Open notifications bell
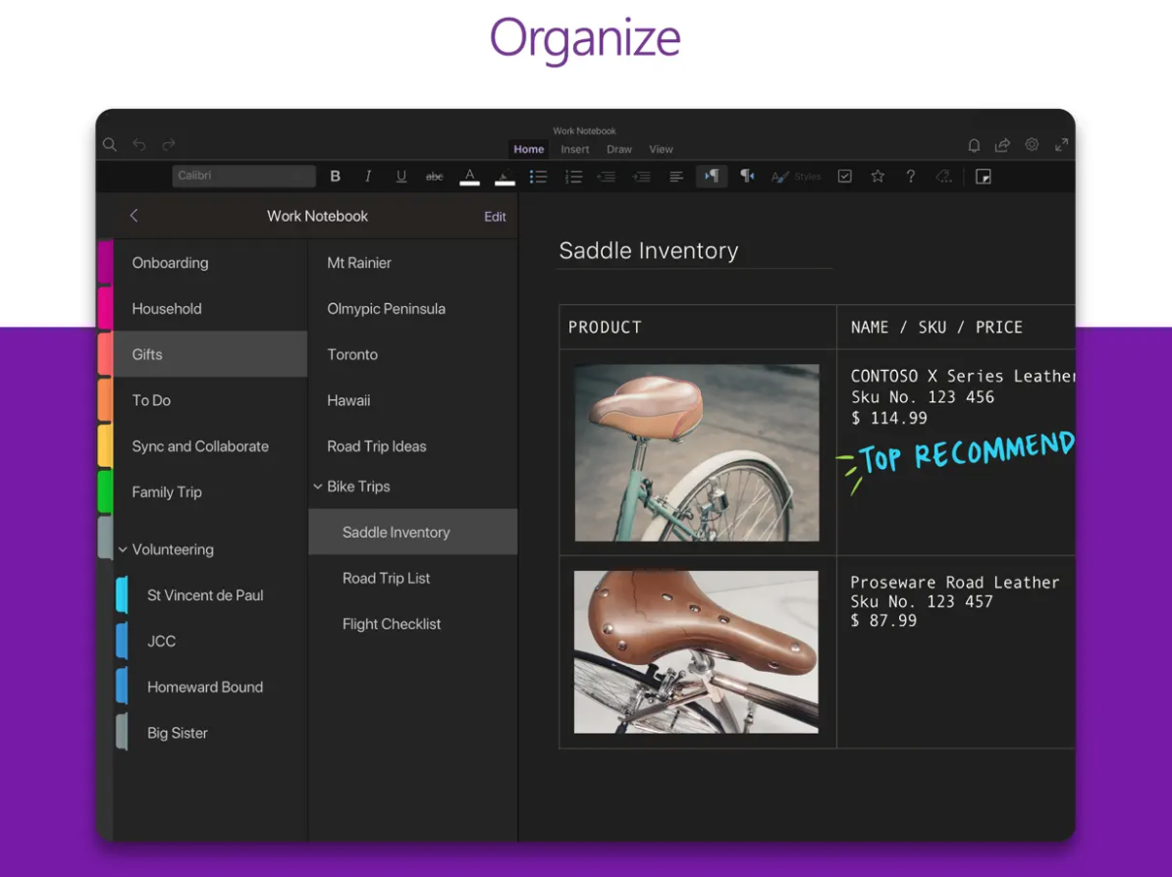 click(974, 145)
